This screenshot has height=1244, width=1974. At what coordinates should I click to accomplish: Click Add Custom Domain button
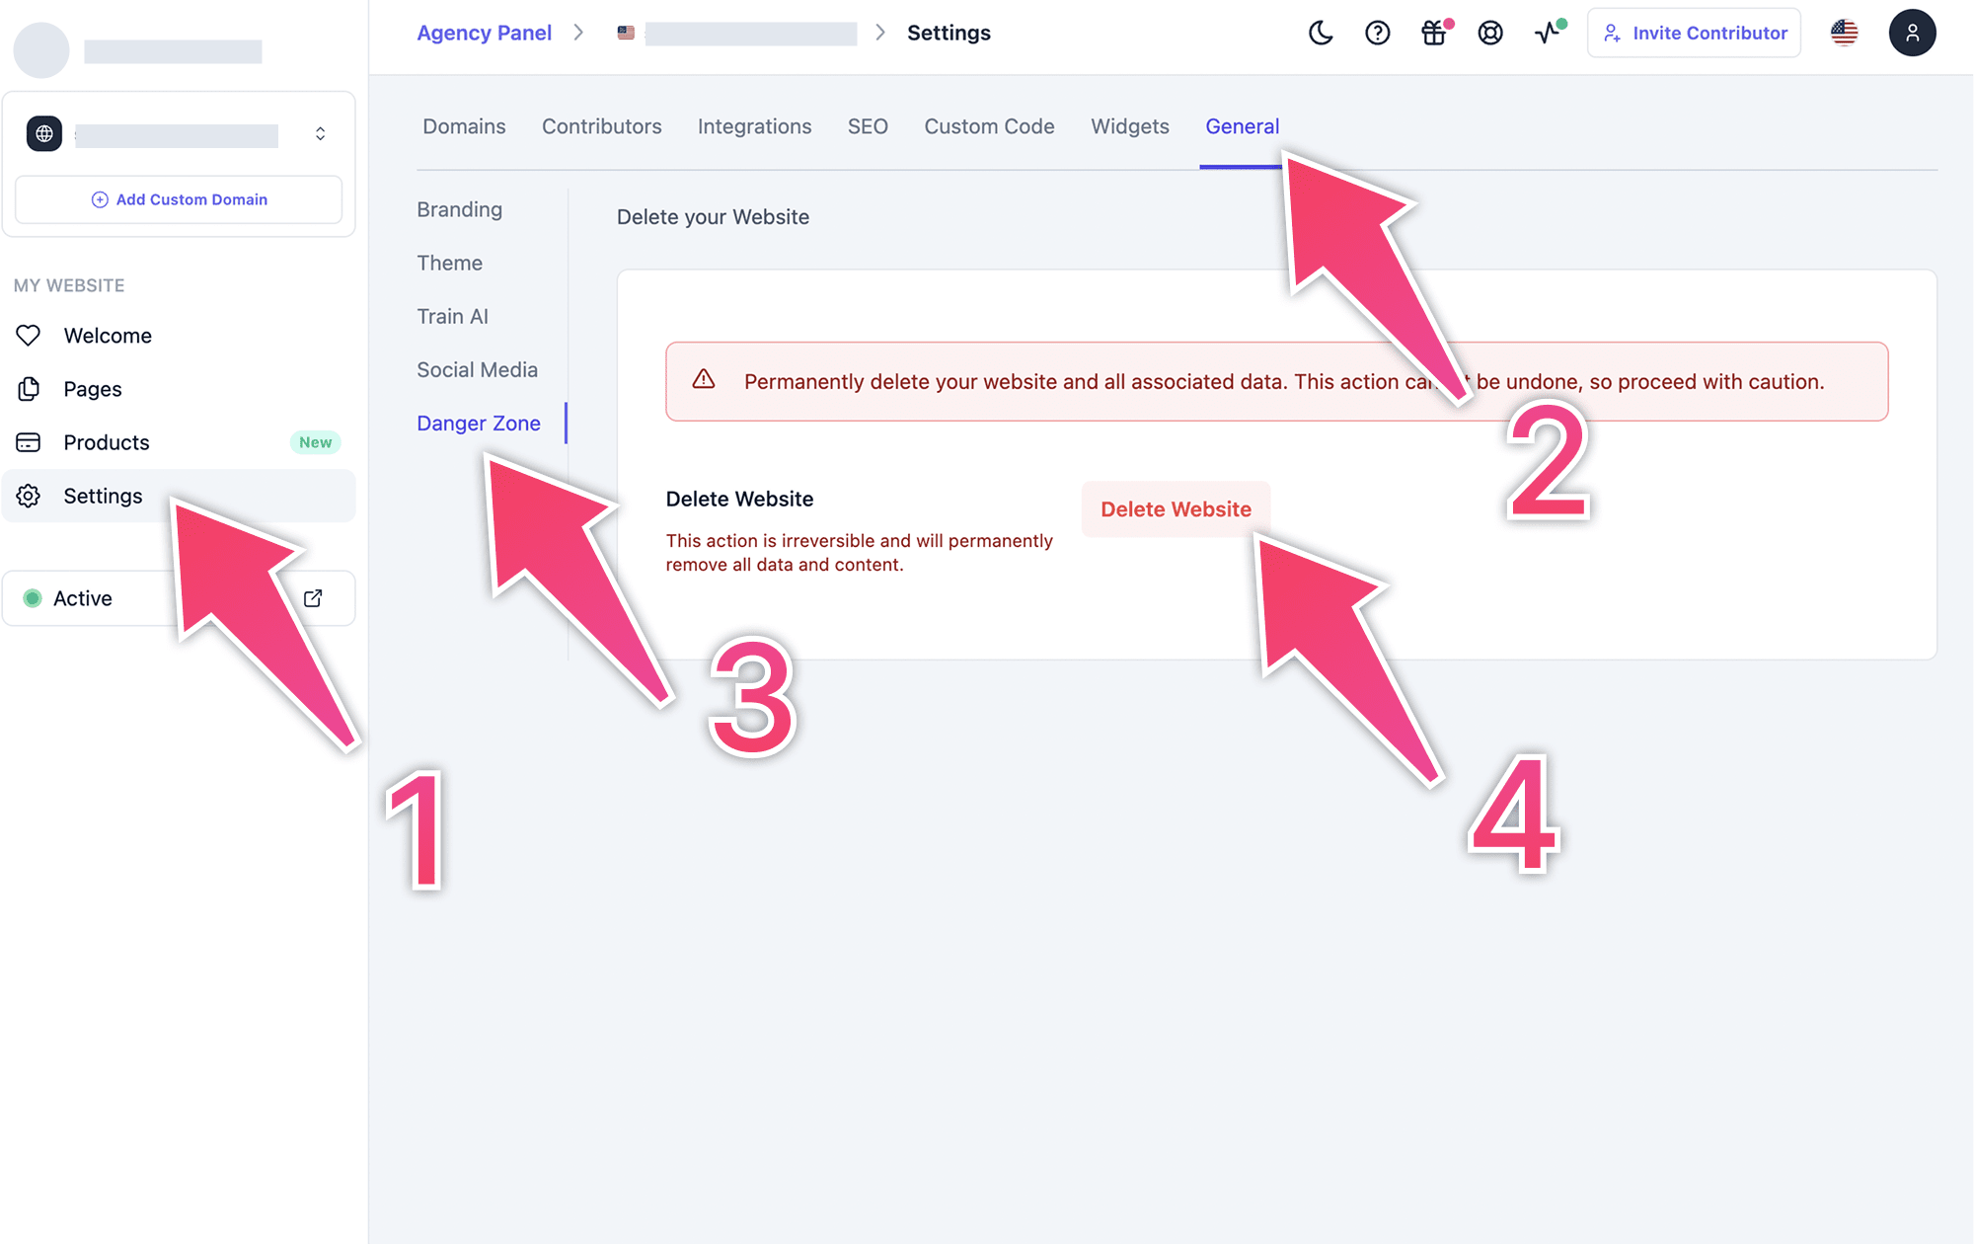[179, 199]
